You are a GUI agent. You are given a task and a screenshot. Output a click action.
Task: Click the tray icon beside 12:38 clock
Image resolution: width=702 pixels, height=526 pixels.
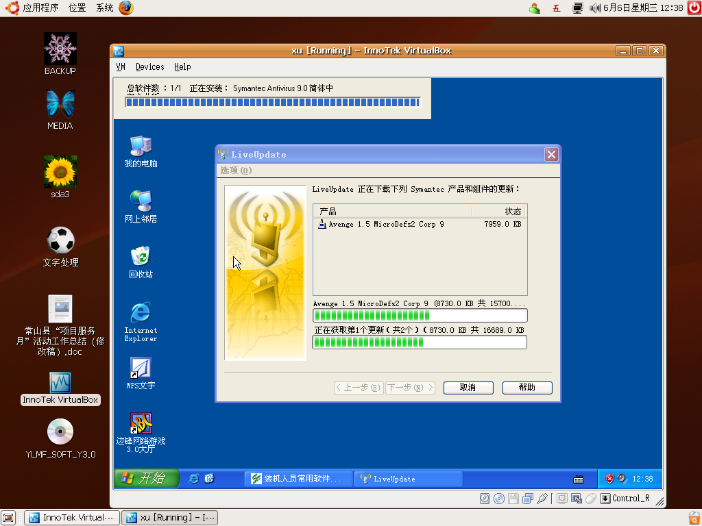[x=622, y=479]
